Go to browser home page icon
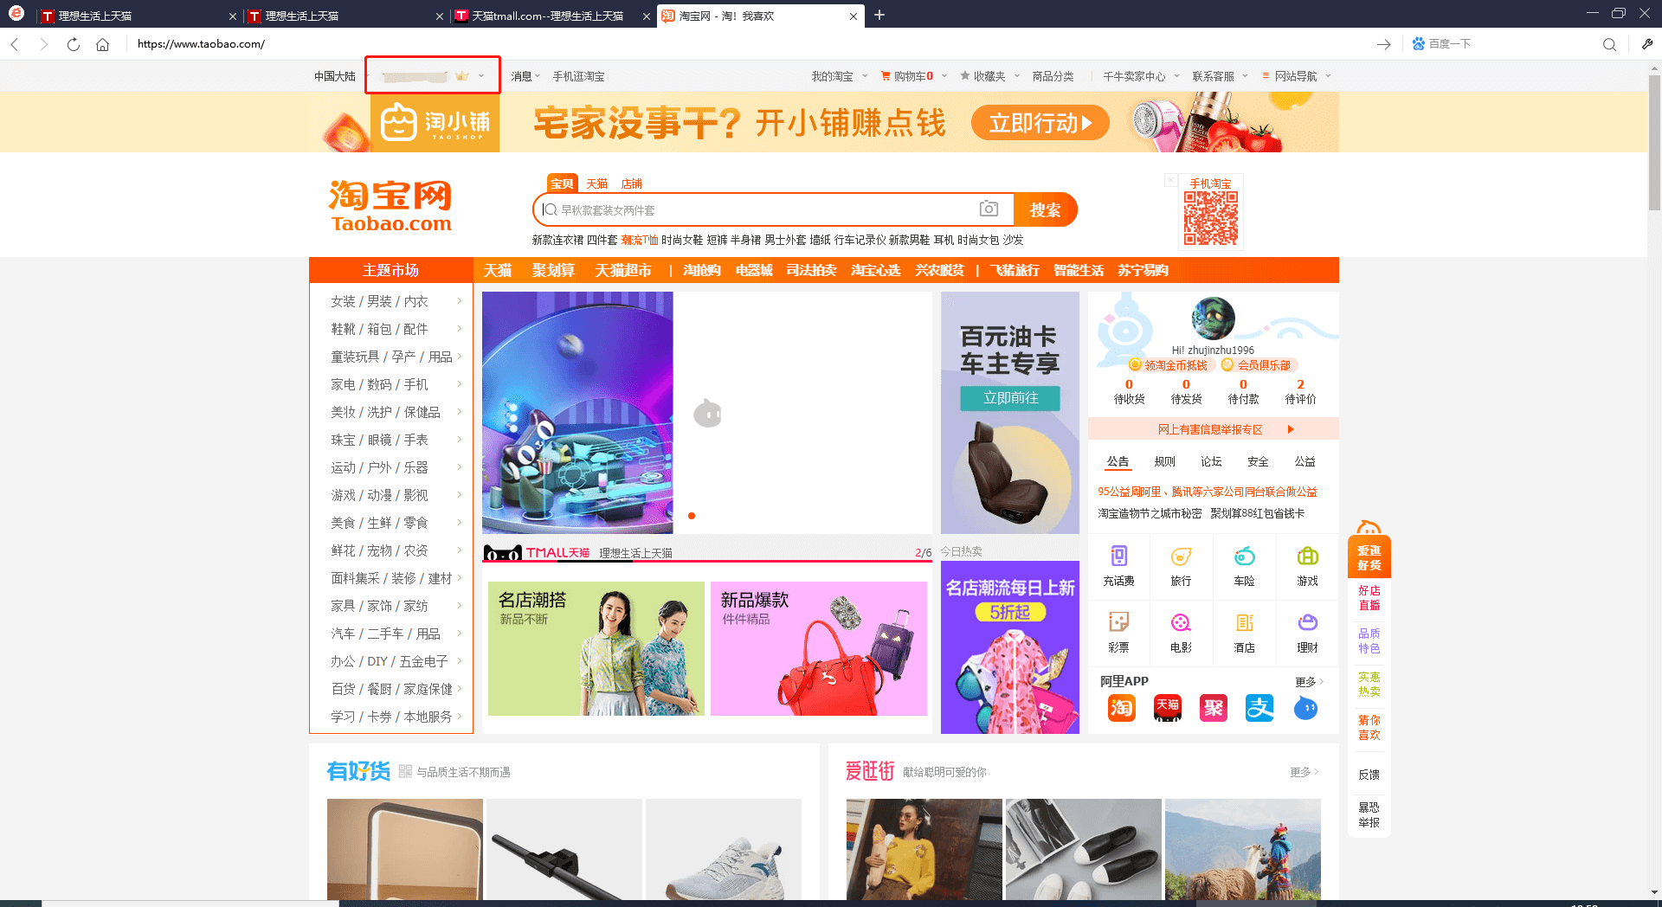1662x907 pixels. pos(102,44)
